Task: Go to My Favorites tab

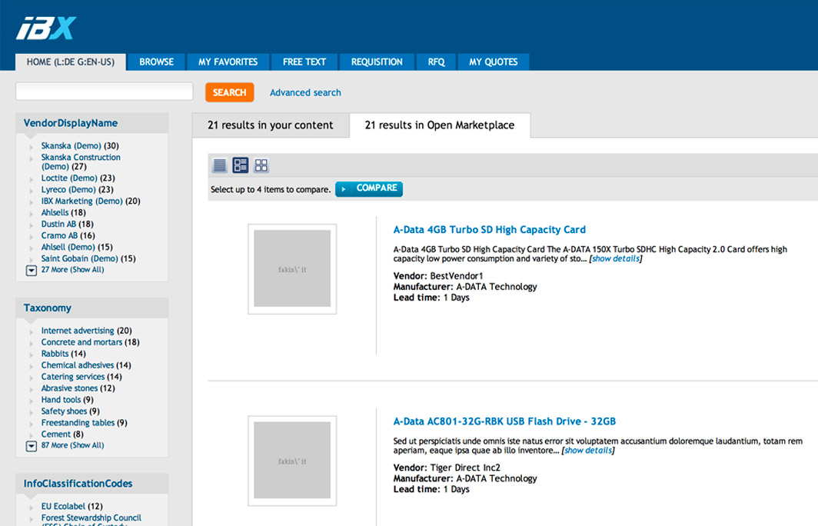Action: click(x=228, y=62)
